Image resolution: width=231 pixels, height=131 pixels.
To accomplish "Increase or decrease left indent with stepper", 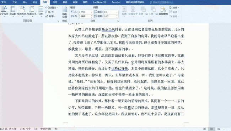I will click(x=92, y=12).
